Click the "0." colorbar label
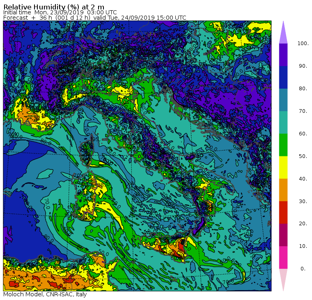This screenshot has width=312, height=300. pos(303,269)
